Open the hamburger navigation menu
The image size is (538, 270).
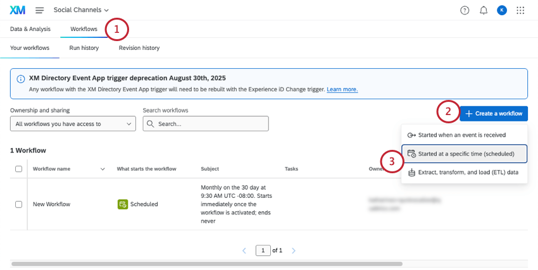pos(40,10)
